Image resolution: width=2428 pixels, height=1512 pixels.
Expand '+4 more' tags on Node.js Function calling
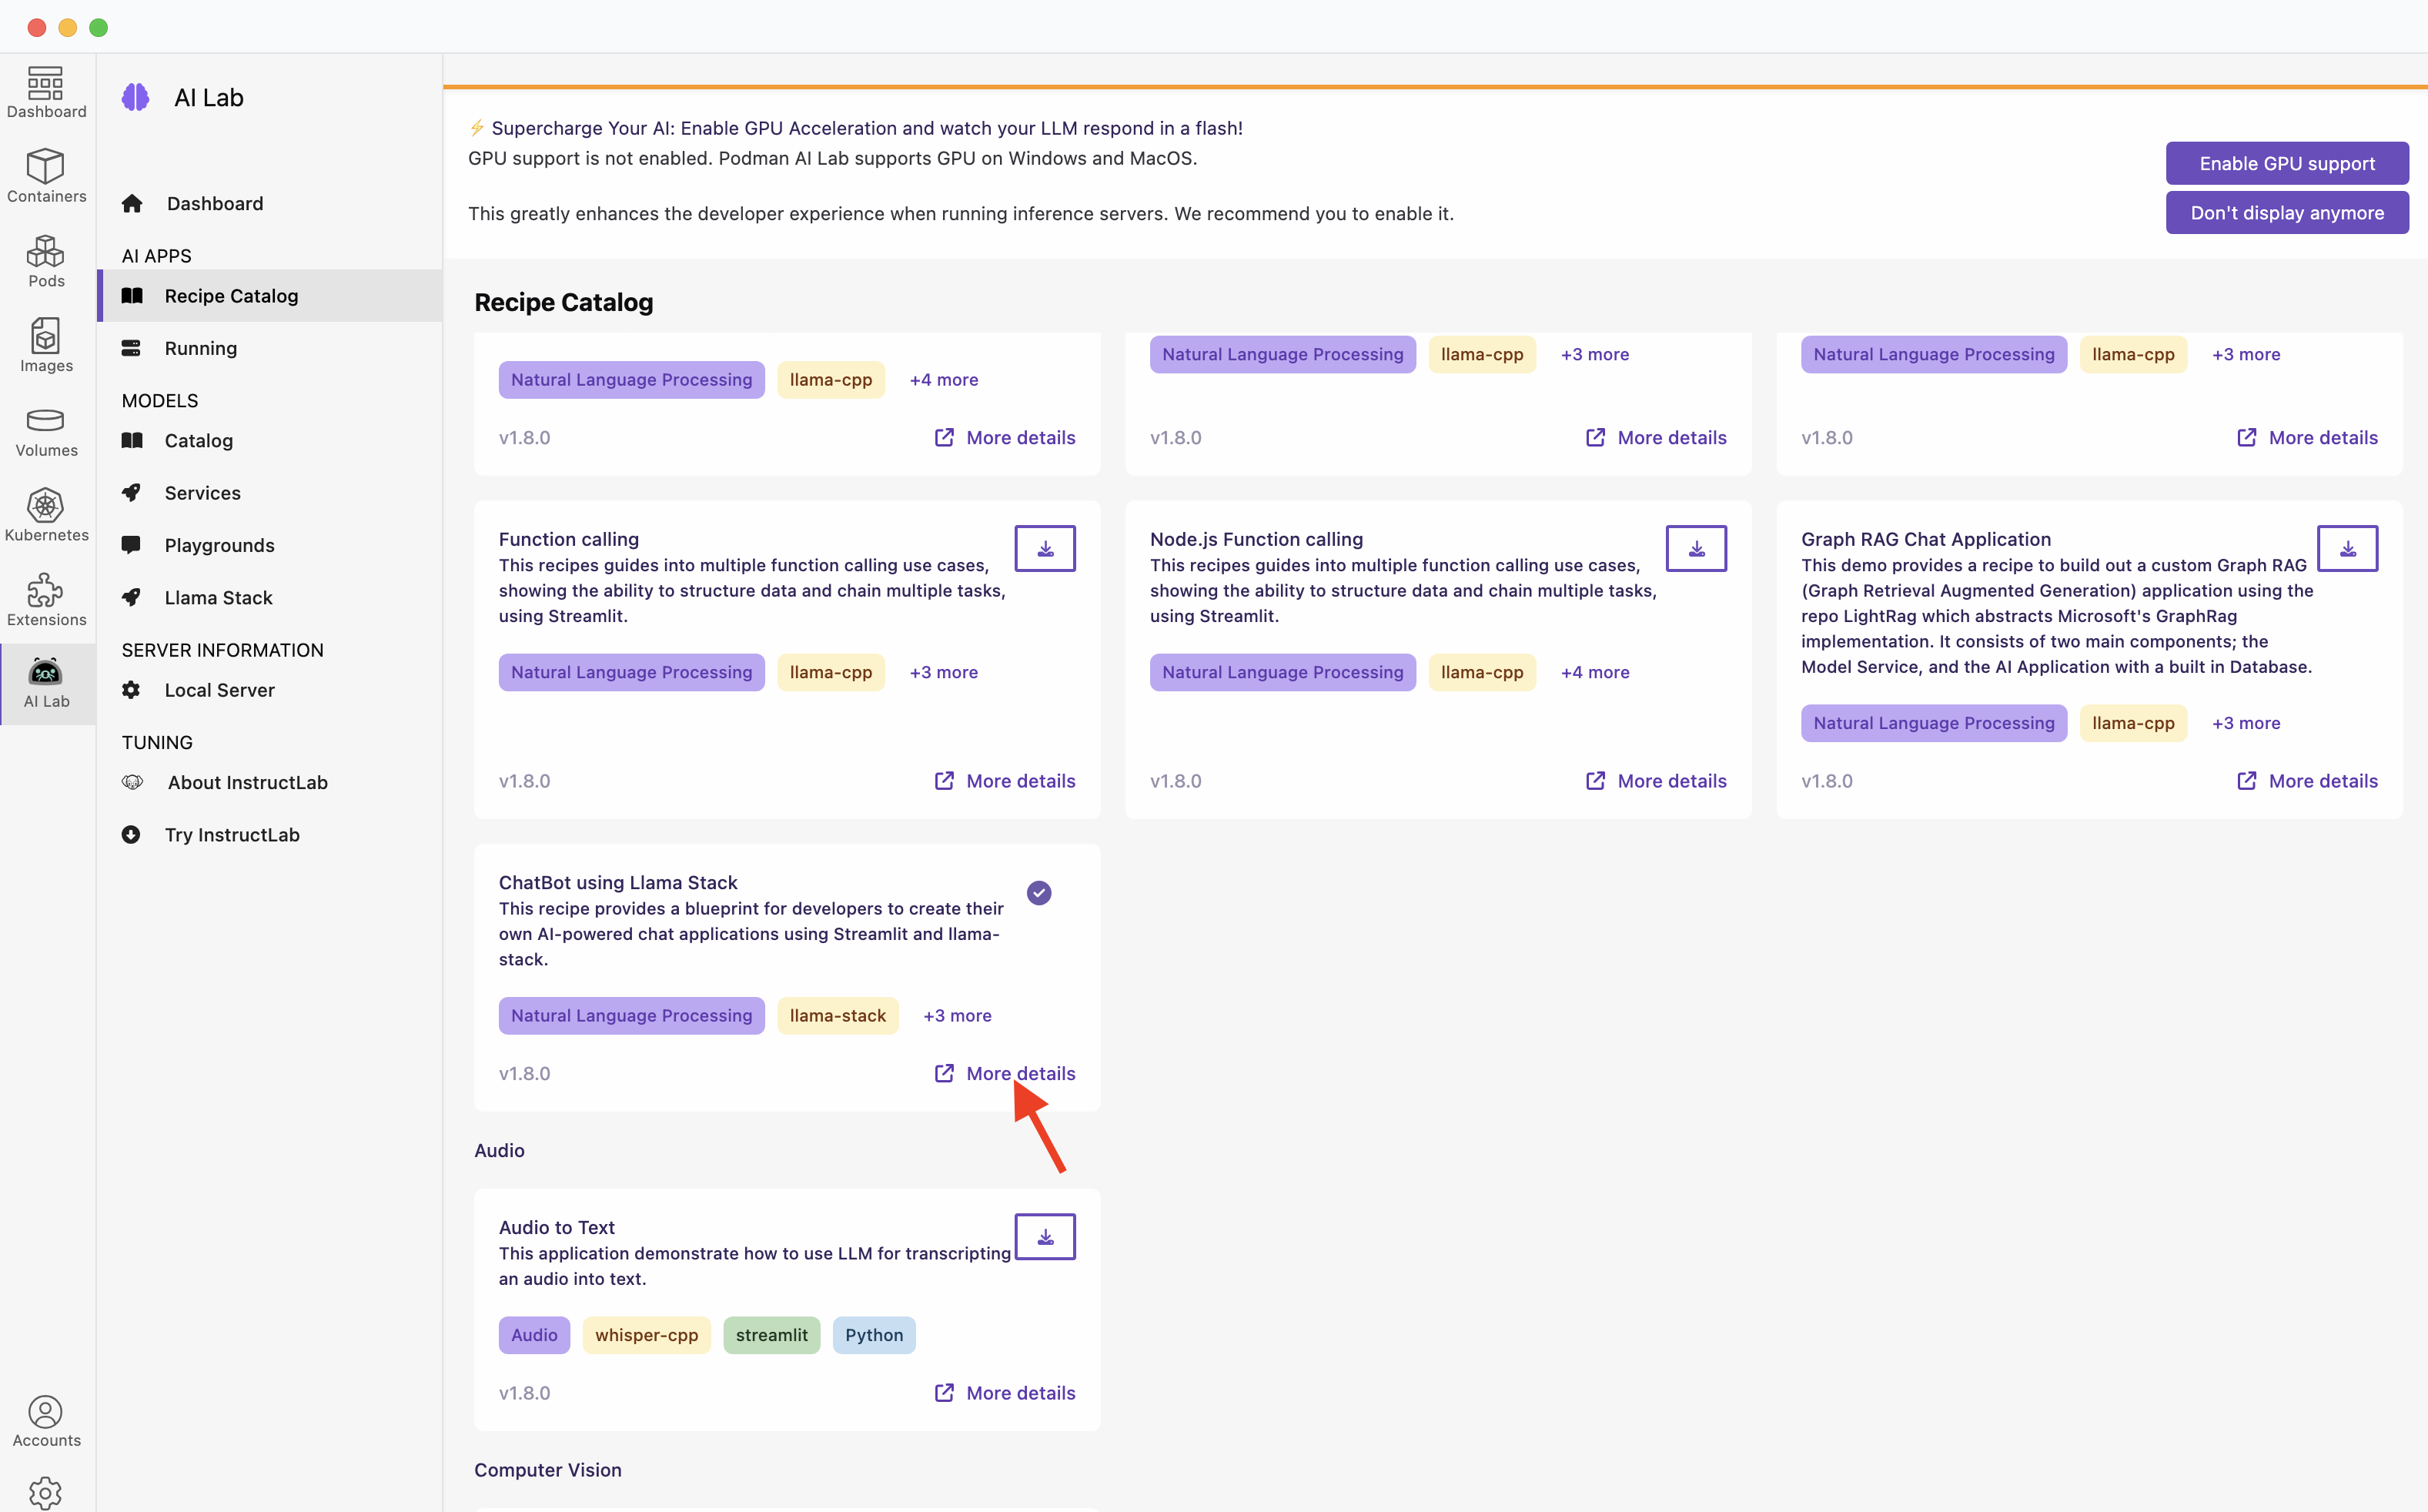1594,672
